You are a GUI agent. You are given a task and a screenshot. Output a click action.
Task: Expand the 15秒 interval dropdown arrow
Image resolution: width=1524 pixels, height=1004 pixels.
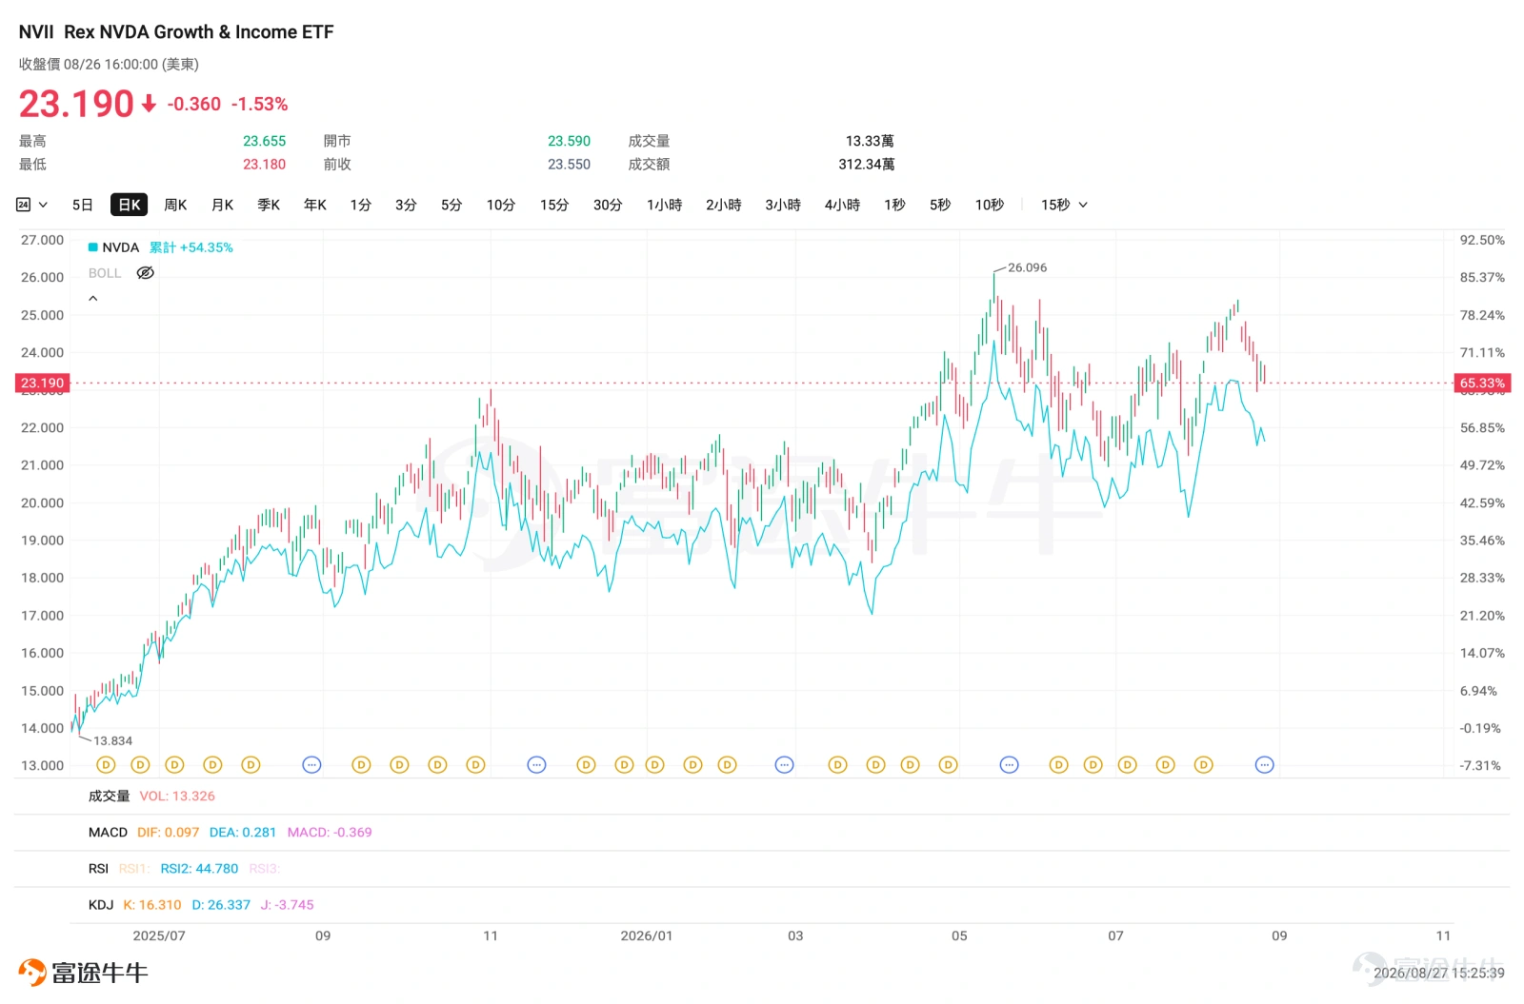point(1083,205)
